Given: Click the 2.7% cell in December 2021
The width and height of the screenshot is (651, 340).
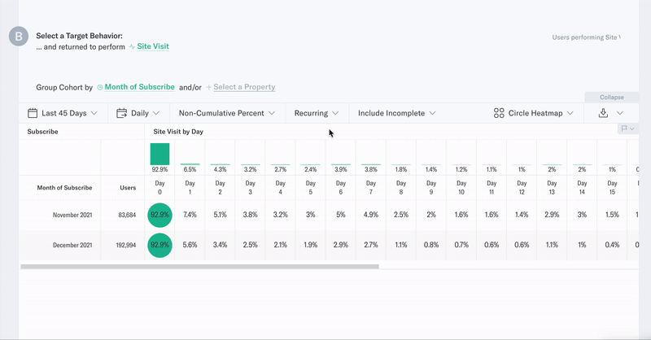Looking at the screenshot, I should pos(371,245).
